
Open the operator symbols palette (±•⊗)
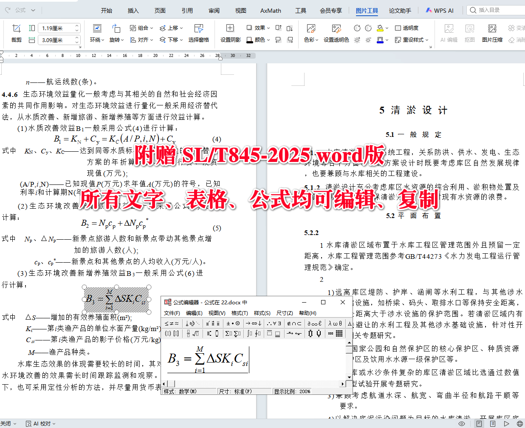click(233, 323)
